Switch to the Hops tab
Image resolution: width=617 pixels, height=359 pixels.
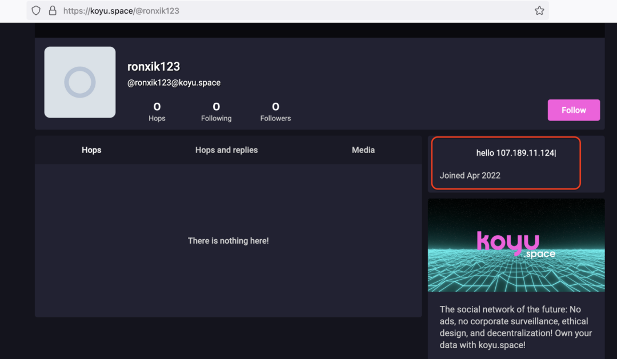[x=91, y=150]
